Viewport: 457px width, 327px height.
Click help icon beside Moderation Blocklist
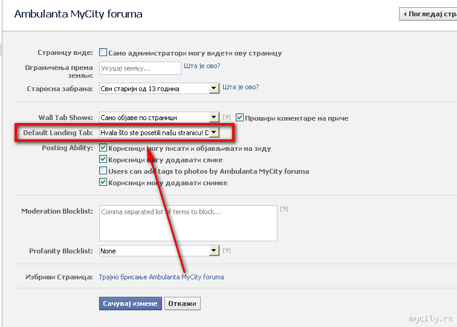(x=284, y=209)
